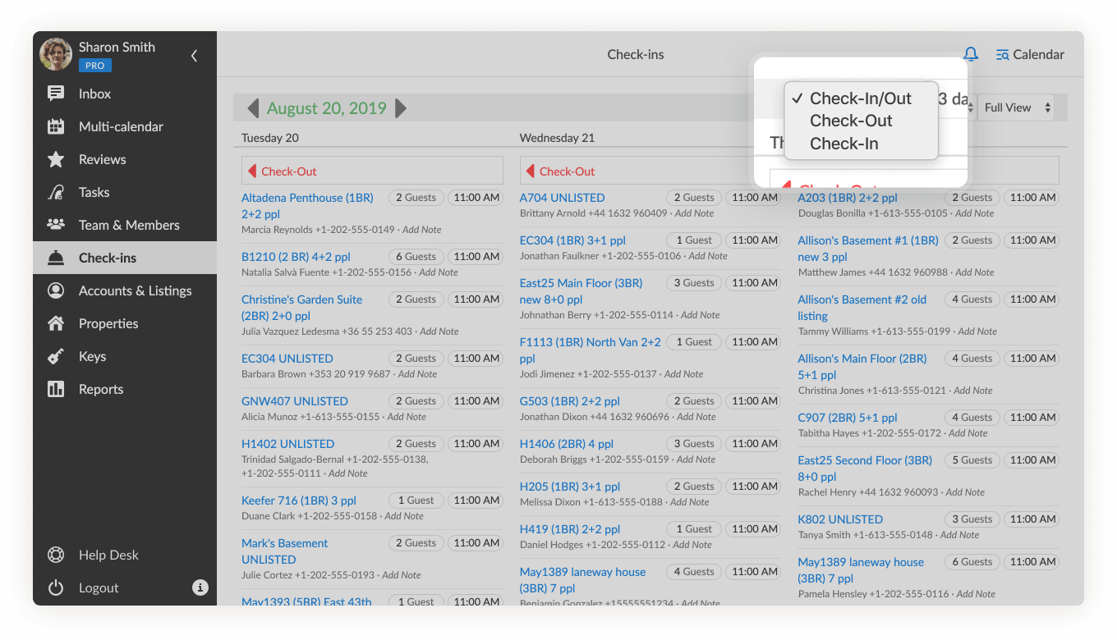The height and width of the screenshot is (640, 1117).
Task: Open Allison's Basement #1 (1BR) listing
Action: pyautogui.click(x=868, y=249)
